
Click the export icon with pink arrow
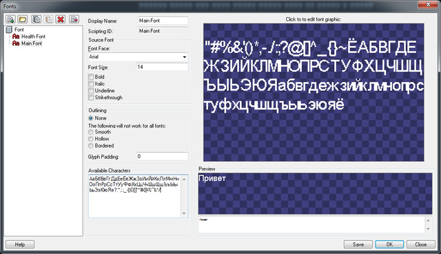click(x=74, y=19)
